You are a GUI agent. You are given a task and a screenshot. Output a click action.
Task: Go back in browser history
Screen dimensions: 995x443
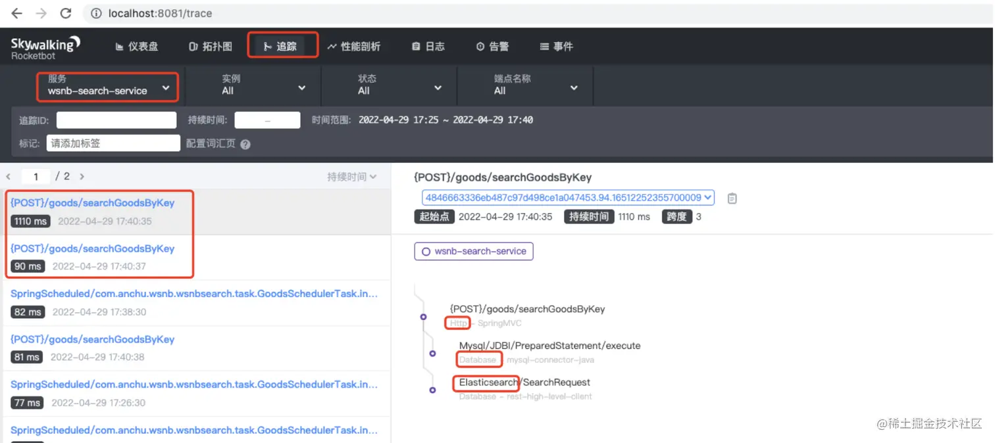coord(16,13)
